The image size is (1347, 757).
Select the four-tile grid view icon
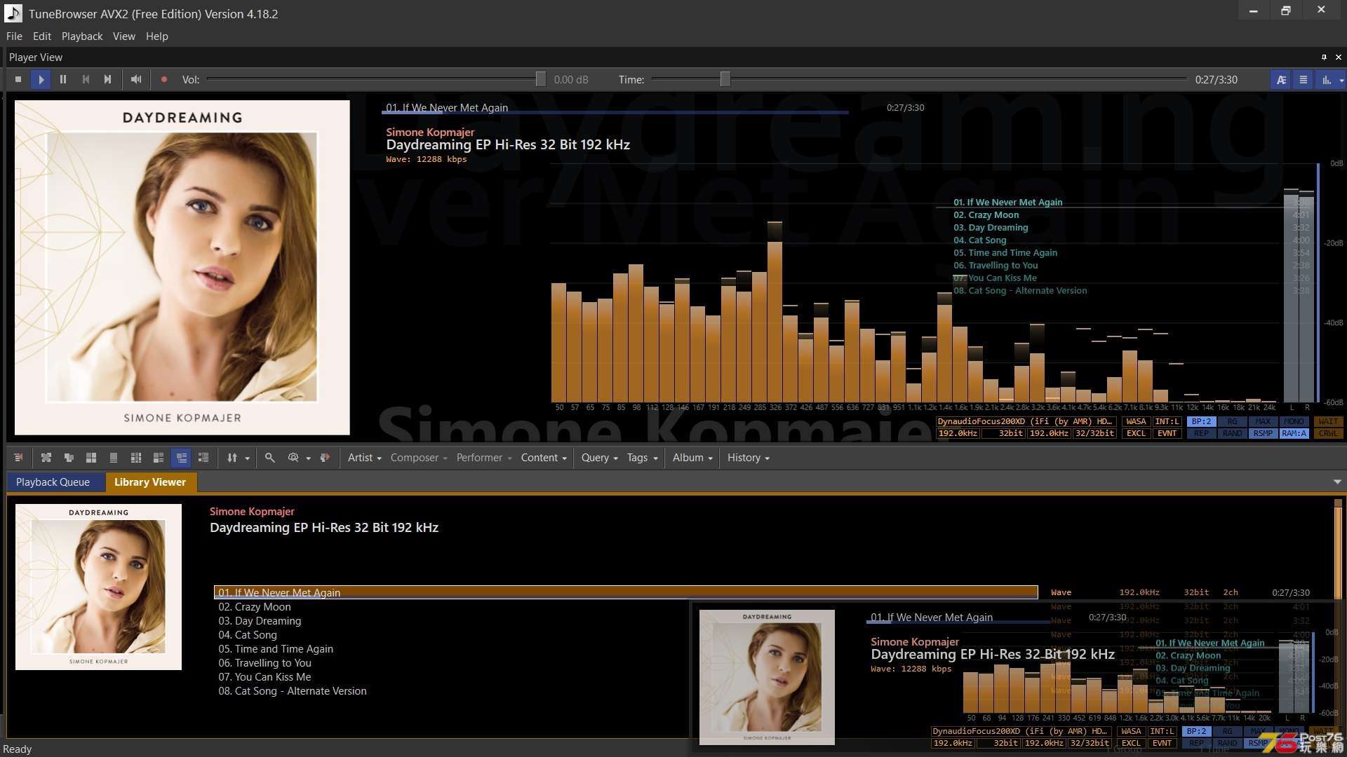(91, 458)
